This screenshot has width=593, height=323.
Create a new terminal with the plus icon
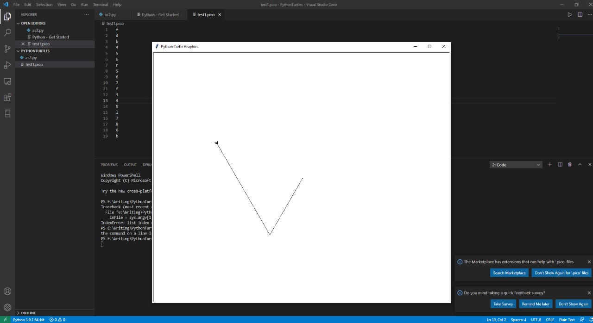pos(550,165)
